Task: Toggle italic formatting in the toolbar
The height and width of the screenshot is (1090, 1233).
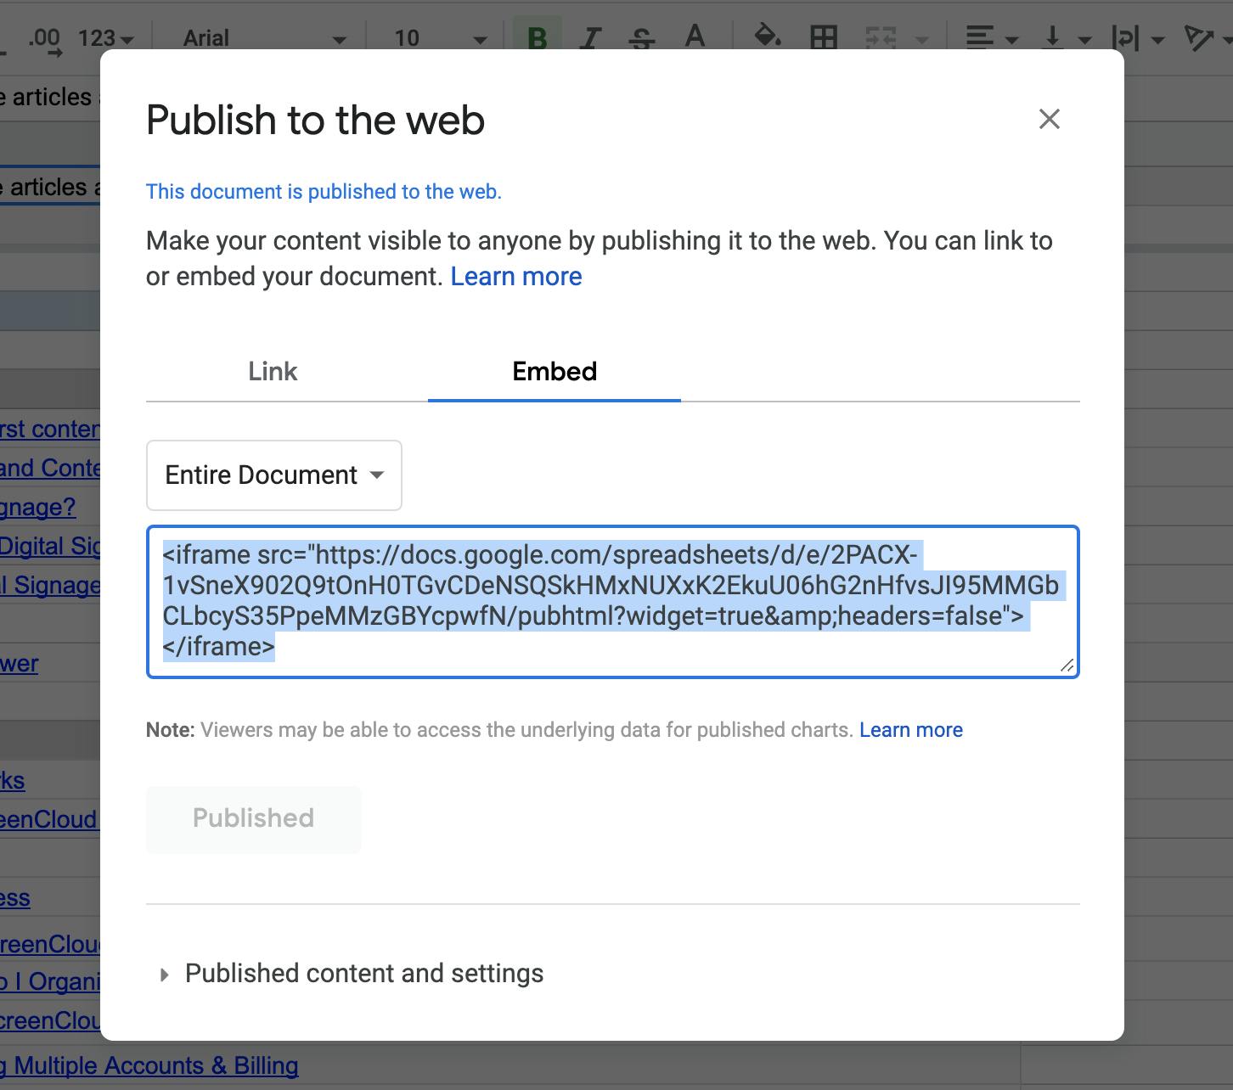Action: click(591, 37)
